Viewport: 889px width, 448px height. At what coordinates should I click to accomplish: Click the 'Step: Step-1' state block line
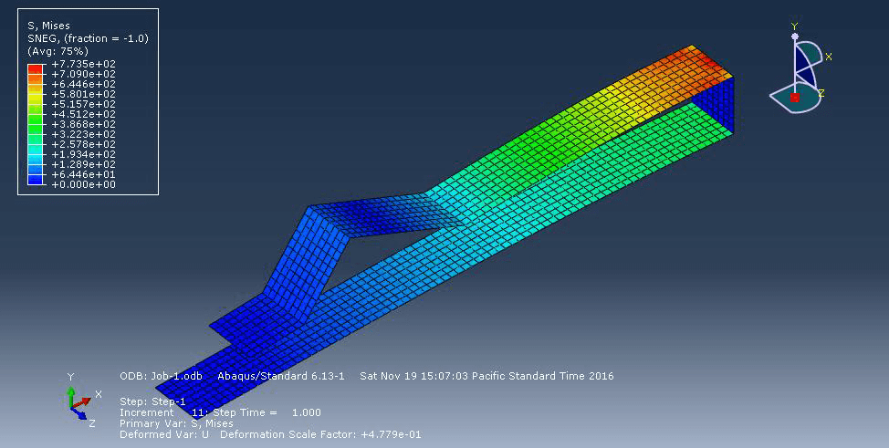152,401
